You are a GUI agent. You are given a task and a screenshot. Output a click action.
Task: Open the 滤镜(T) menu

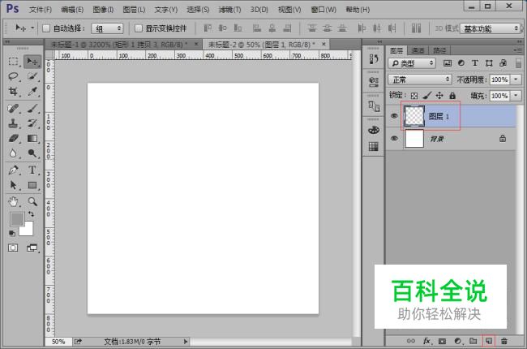click(230, 10)
